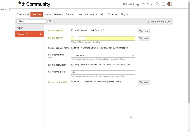The image size is (190, 132).
Task: Toggle Send the poster's email to Akismet
Action: pos(72,48)
